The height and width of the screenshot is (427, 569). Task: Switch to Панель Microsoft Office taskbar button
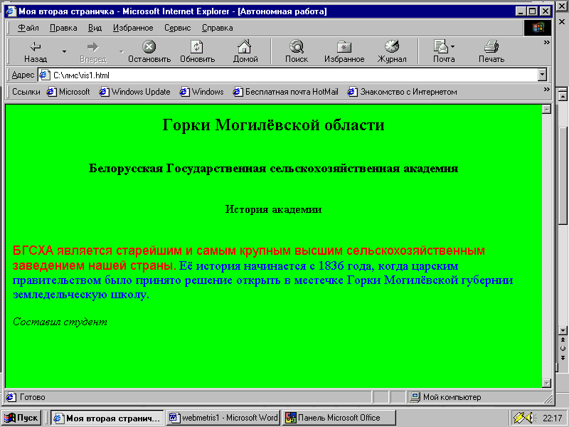pyautogui.click(x=339, y=418)
